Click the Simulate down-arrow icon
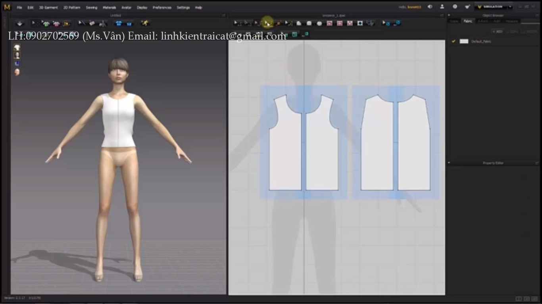Image resolution: width=542 pixels, height=304 pixels. click(19, 24)
